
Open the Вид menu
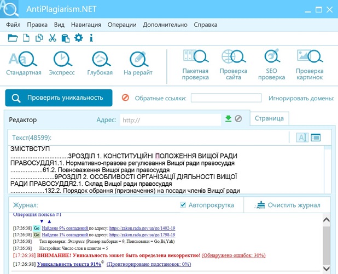pyautogui.click(x=59, y=25)
